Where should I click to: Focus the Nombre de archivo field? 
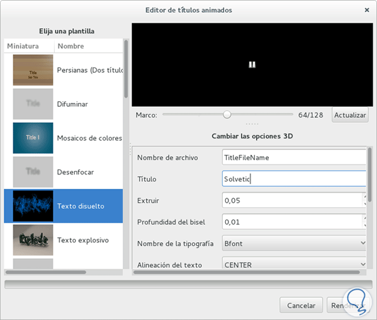point(294,157)
